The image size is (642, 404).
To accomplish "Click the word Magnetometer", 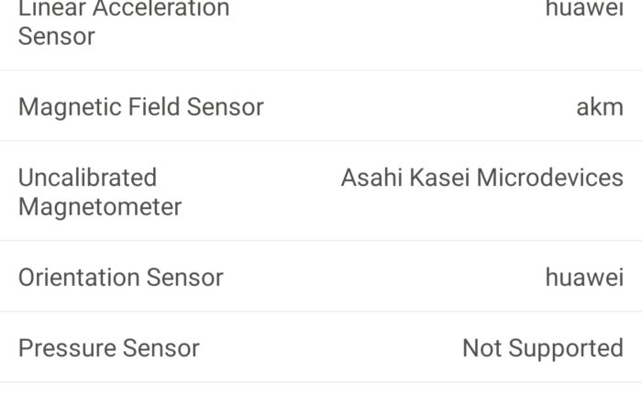I will pos(100,207).
